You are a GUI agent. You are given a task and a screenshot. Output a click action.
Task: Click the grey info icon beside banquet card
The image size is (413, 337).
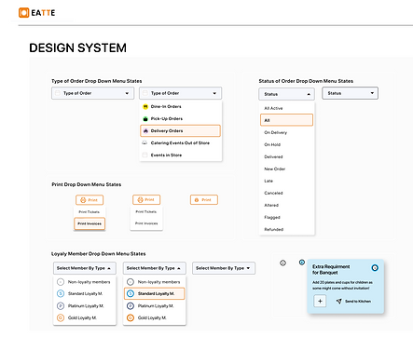(282, 263)
